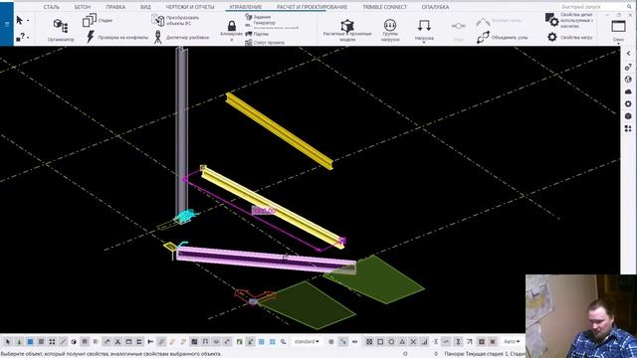Open selection arrow dropdown at ribbon left
This screenshot has height=358, width=637.
pos(28,20)
